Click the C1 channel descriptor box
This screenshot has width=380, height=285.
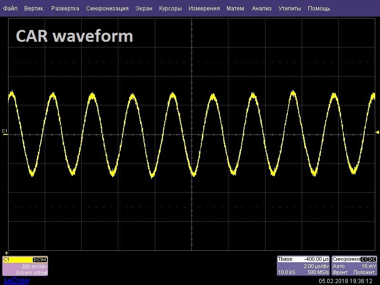(x=25, y=266)
